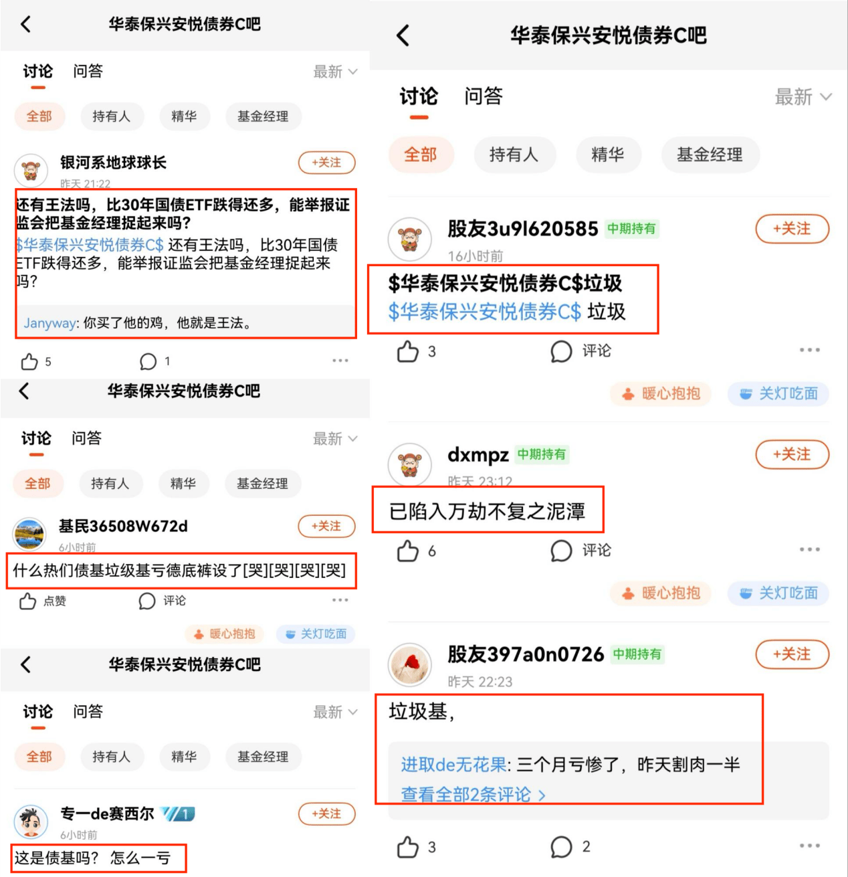The height and width of the screenshot is (877, 848).
Task: Tap 关灯吃面 under 股友3u9l620585's post
Action: pos(778,393)
